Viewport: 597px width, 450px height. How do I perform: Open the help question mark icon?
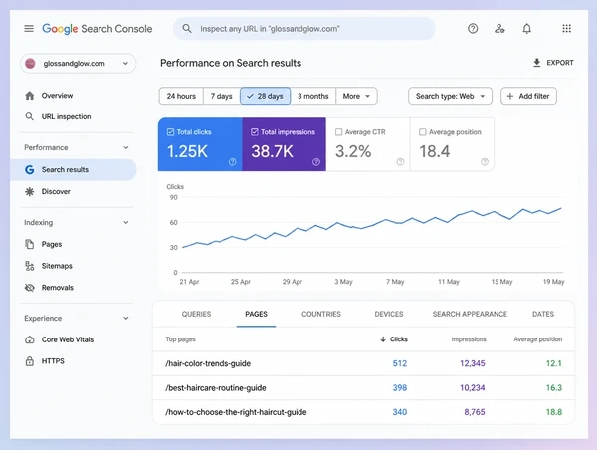473,29
